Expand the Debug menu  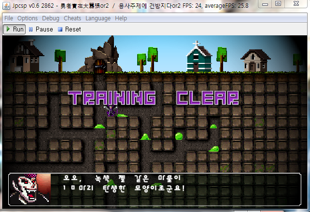pyautogui.click(x=51, y=18)
